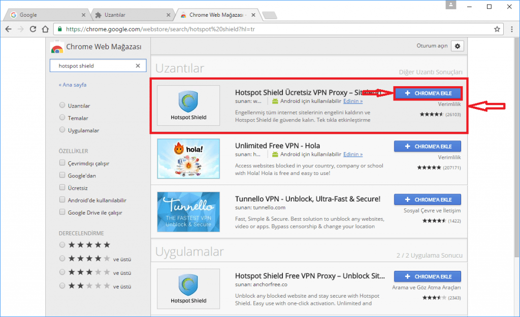This screenshot has height=317, width=520.
Task: Click CHROME'A EKLE for Hotspot Shield
Action: pos(427,93)
